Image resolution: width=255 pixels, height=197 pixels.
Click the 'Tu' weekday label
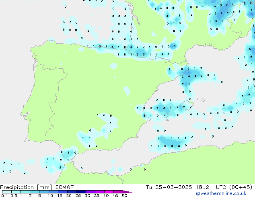[x=149, y=187]
